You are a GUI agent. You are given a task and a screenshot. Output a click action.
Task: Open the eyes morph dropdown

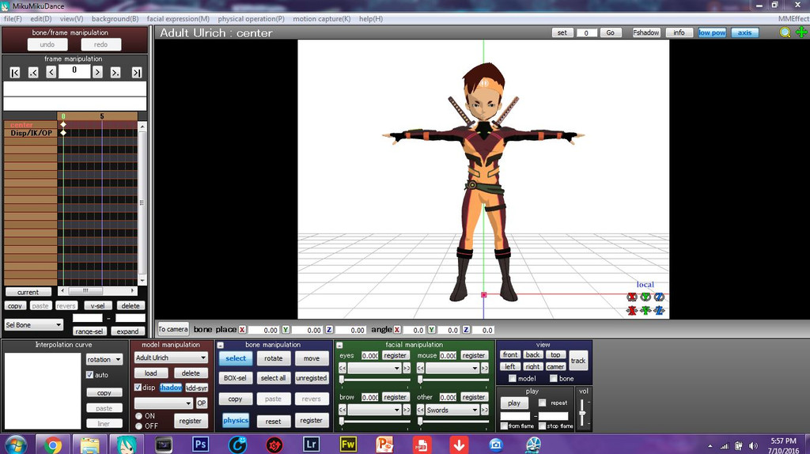click(x=374, y=369)
